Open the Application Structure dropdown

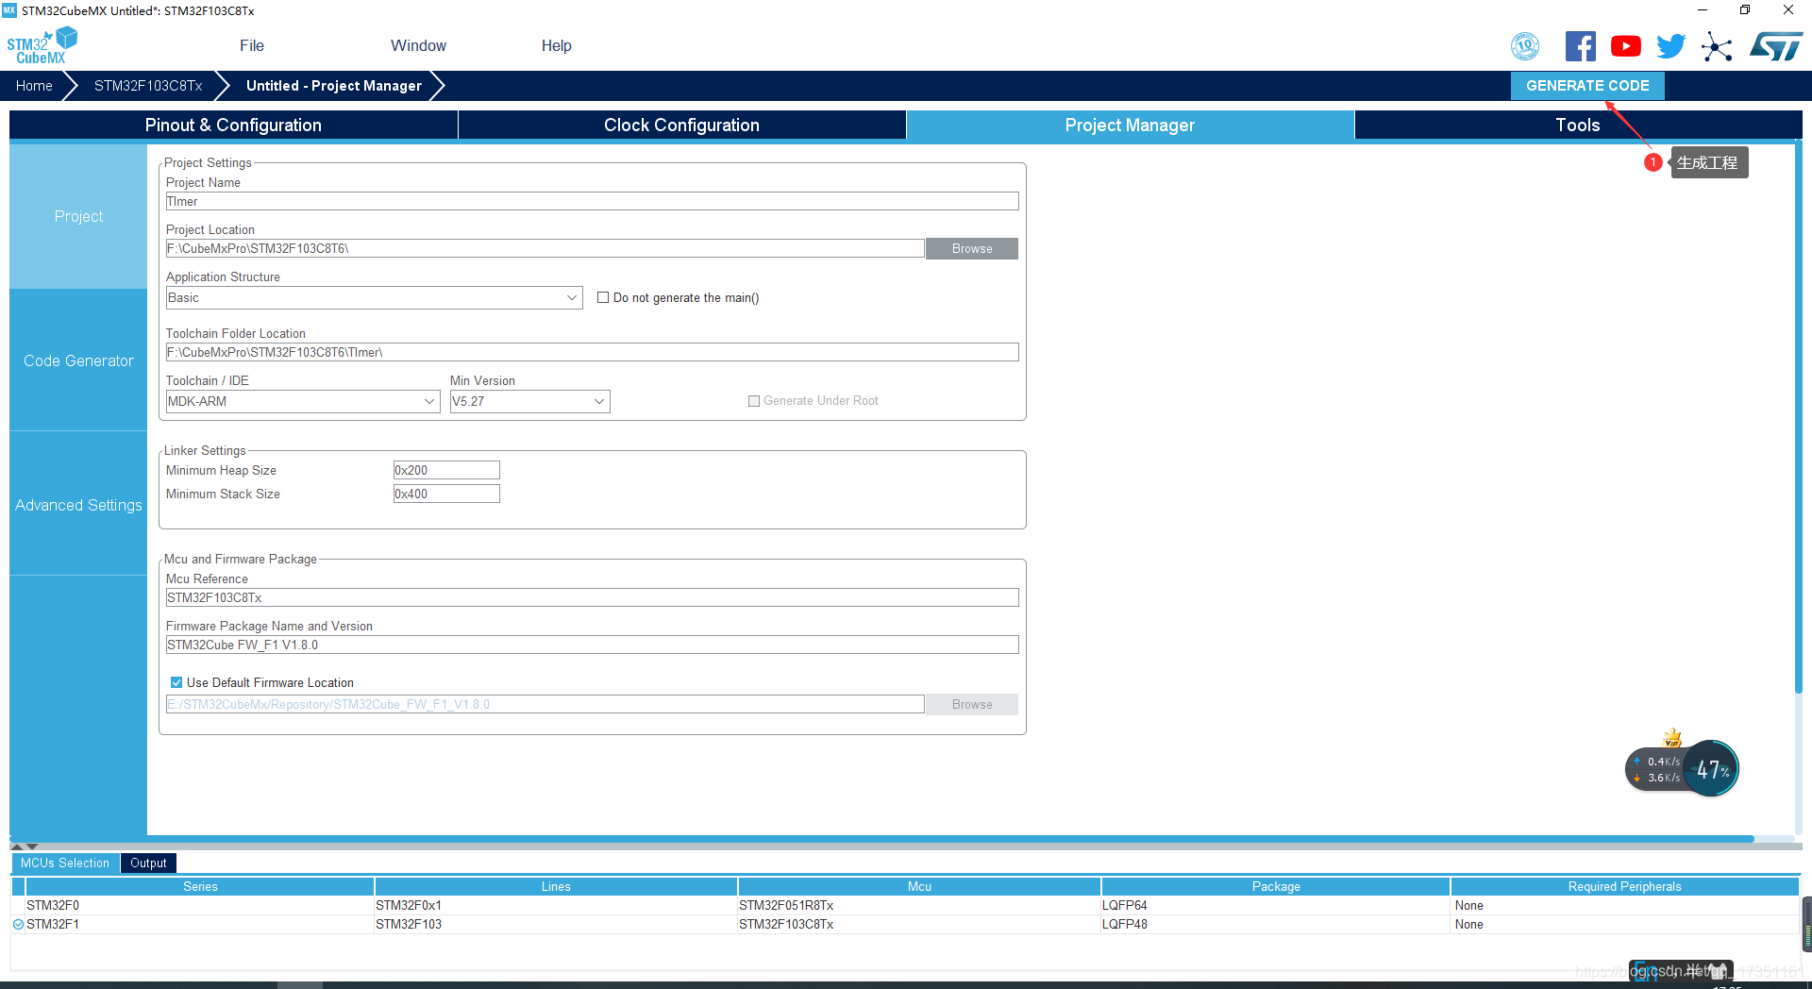[374, 297]
